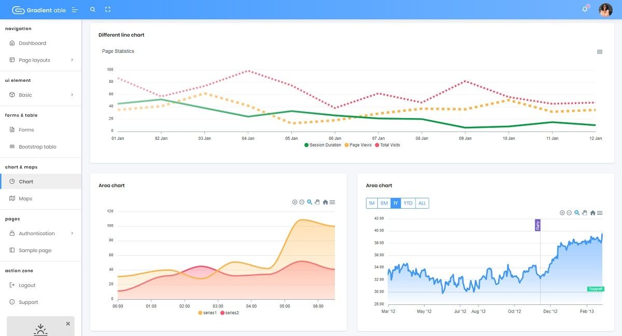Click zoom in icon on series area chart
622x336 pixels.
click(x=295, y=202)
